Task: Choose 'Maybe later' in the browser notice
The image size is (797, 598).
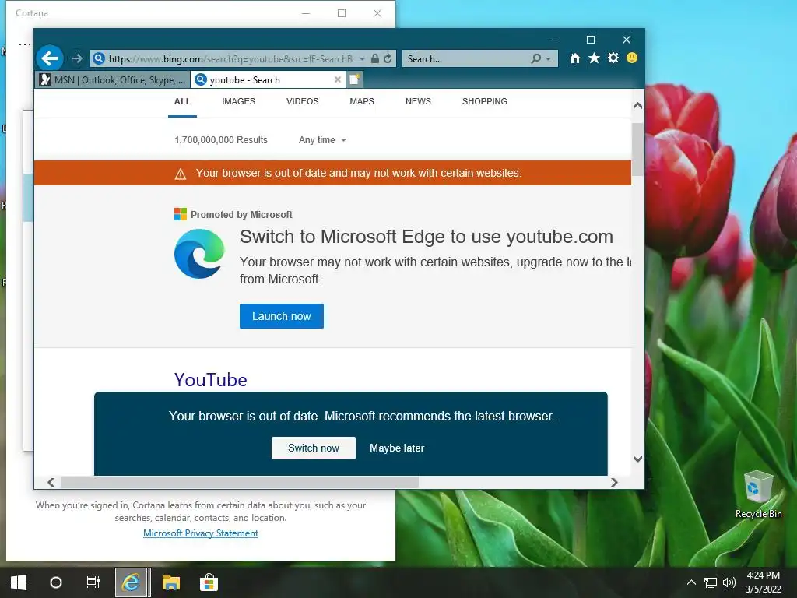Action: click(397, 448)
